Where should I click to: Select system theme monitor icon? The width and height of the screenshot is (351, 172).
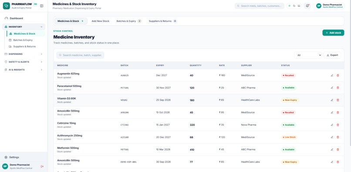coord(299,6)
